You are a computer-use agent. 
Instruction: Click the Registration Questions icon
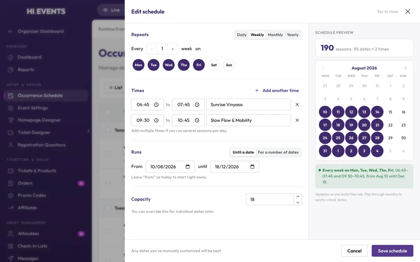(x=10, y=145)
